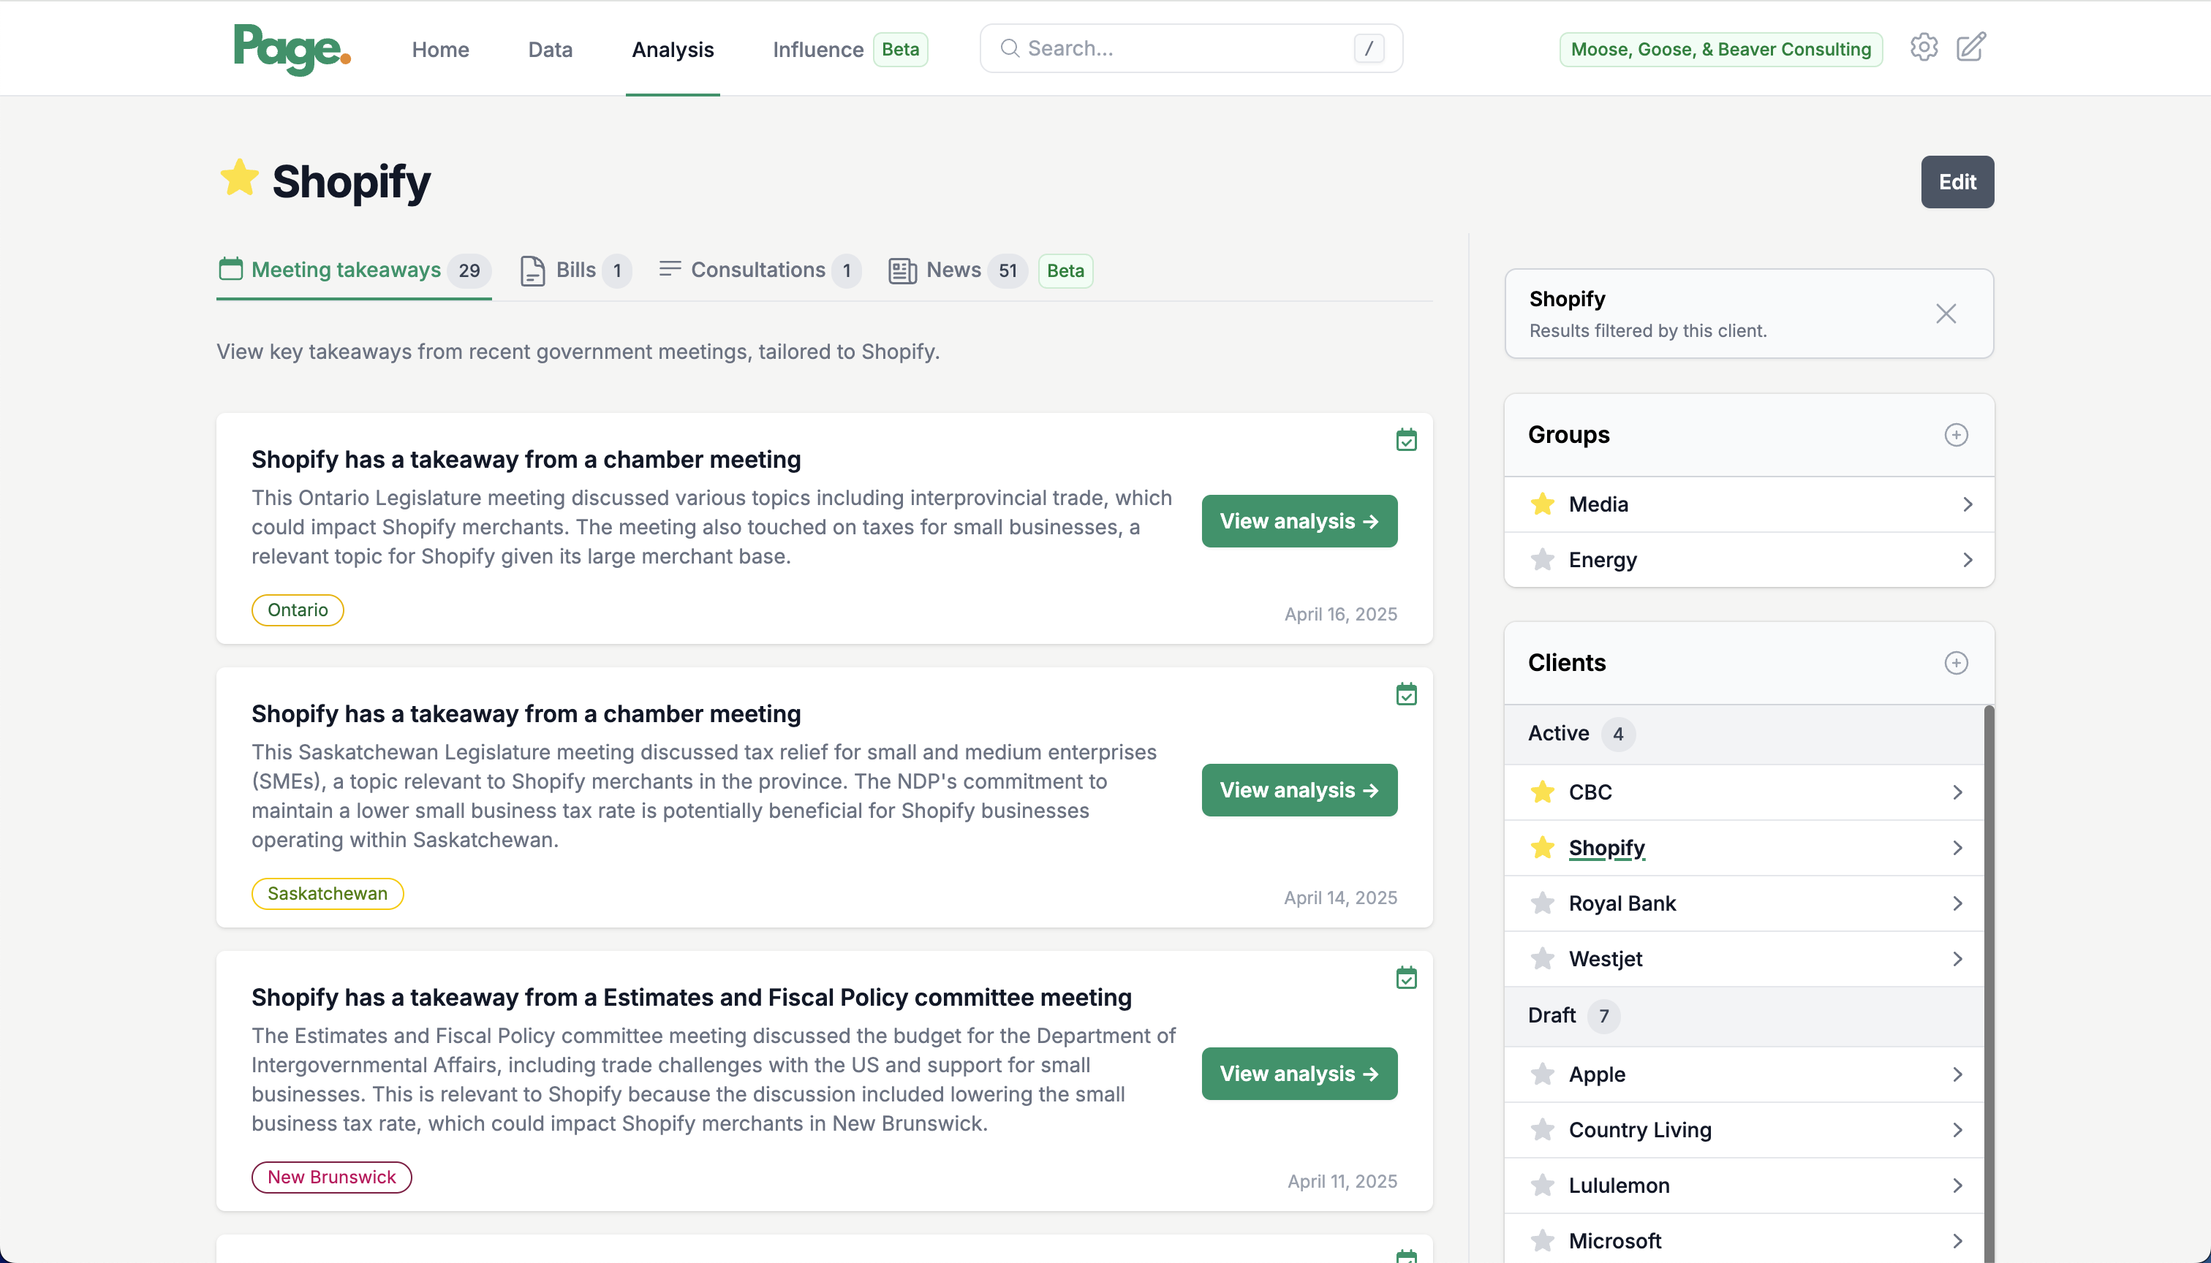This screenshot has width=2211, height=1263.
Task: Add a new client with plus icon
Action: point(1956,663)
